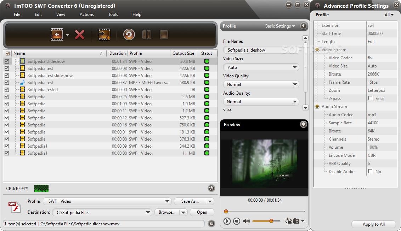Open the View menu
Viewport: 401px width, 231px height.
coord(61,14)
